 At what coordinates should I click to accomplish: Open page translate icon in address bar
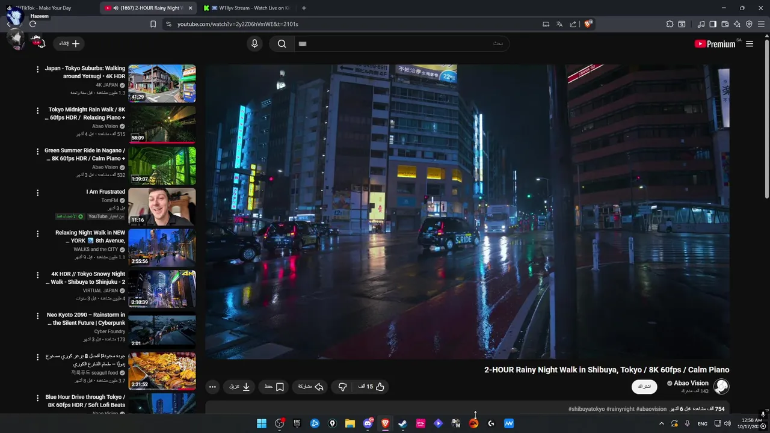(x=559, y=24)
